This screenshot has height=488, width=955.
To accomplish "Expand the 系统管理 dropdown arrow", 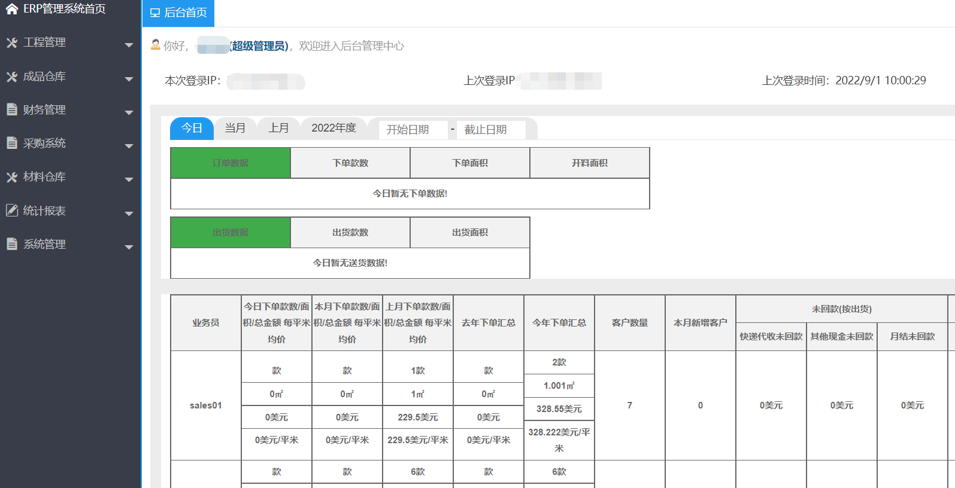I will [x=129, y=247].
